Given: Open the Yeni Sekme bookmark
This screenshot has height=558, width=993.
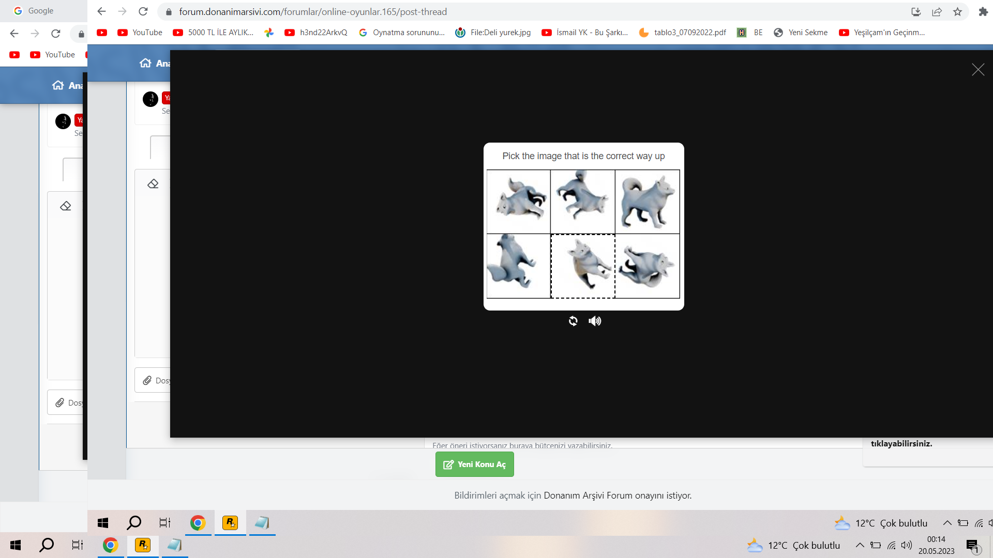Looking at the screenshot, I should pyautogui.click(x=801, y=32).
